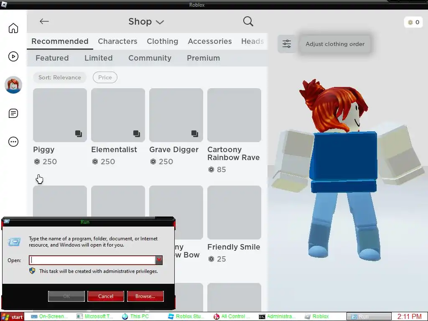Switch to Roblox Studio taskbar item
The width and height of the screenshot is (428, 321).
[x=186, y=316]
